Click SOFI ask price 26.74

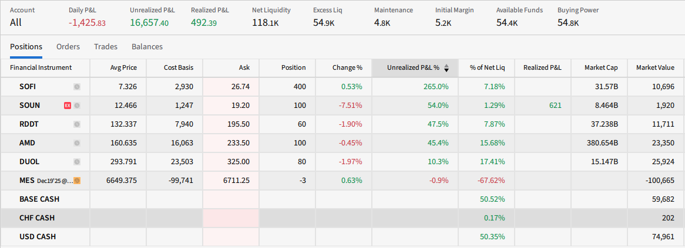[241, 87]
